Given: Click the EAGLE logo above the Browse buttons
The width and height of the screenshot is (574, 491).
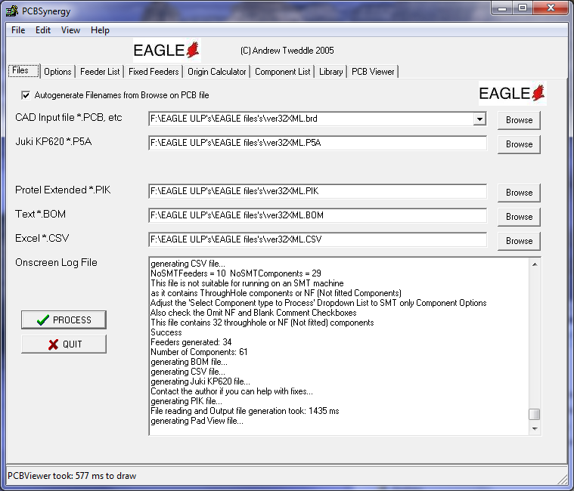Looking at the screenshot, I should click(x=512, y=94).
